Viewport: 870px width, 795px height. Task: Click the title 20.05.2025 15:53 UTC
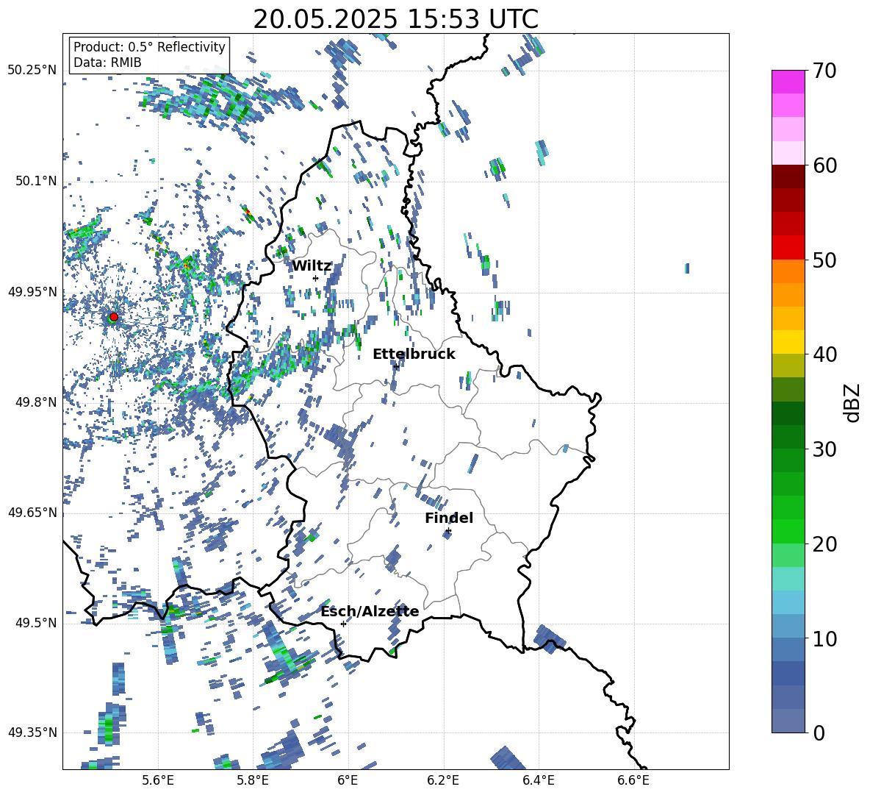(395, 19)
